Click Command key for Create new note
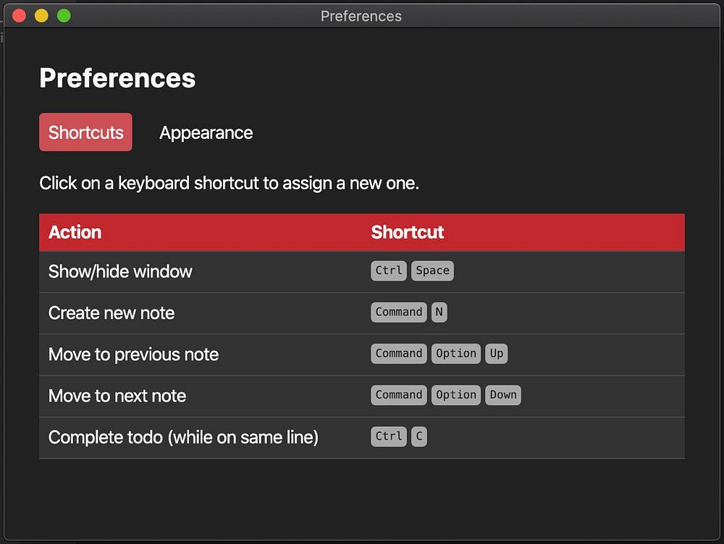 398,312
